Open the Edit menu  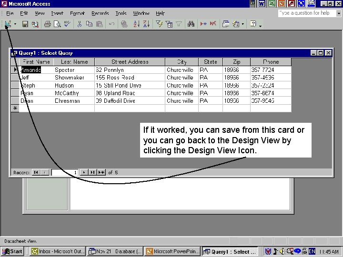[x=24, y=13]
